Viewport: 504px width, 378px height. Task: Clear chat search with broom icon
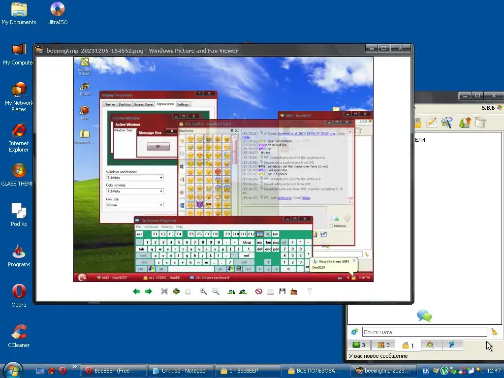pyautogui.click(x=494, y=331)
